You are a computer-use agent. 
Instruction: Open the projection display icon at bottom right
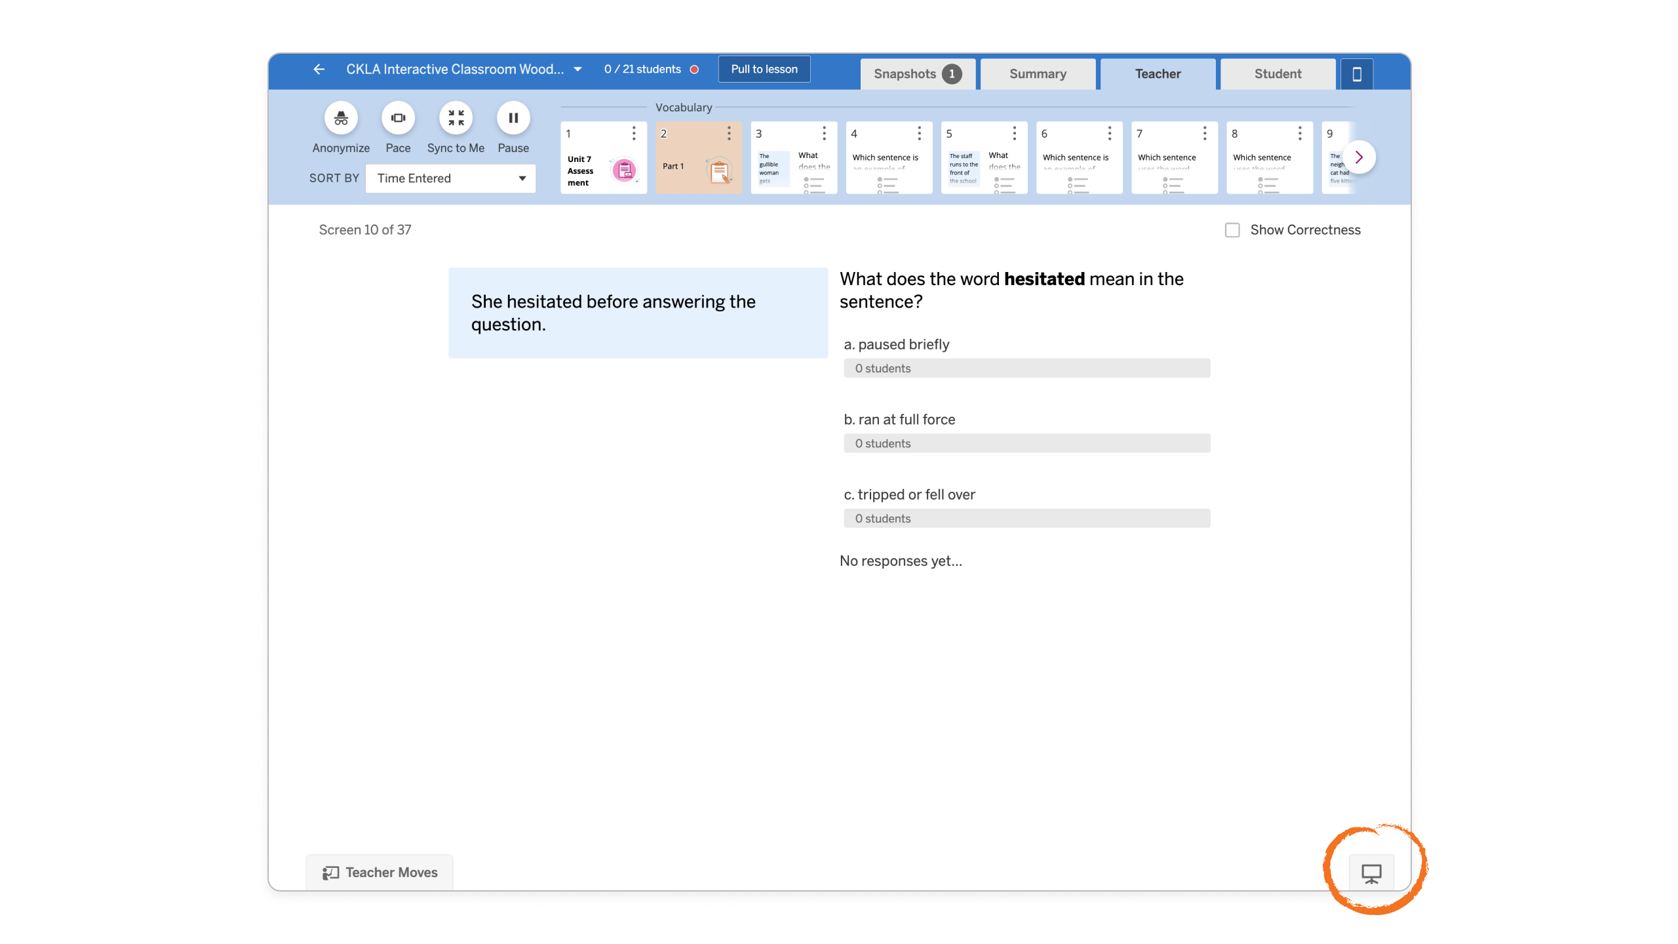(x=1371, y=873)
